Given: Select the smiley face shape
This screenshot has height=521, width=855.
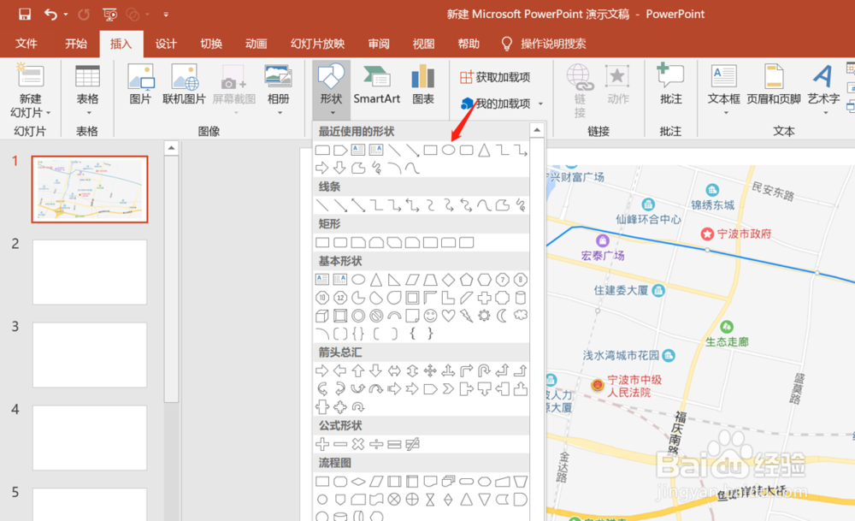Looking at the screenshot, I should pos(430,316).
